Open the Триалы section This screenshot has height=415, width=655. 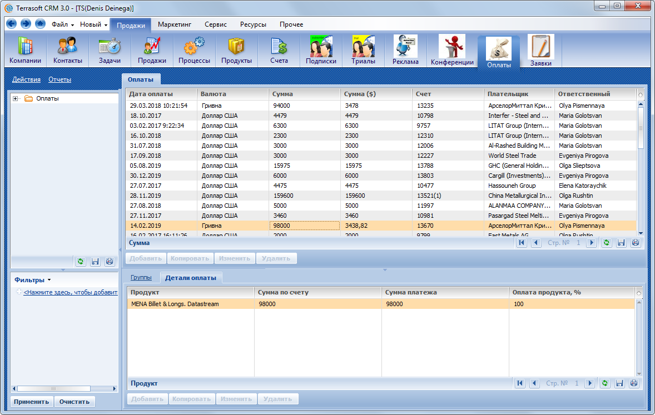point(363,50)
